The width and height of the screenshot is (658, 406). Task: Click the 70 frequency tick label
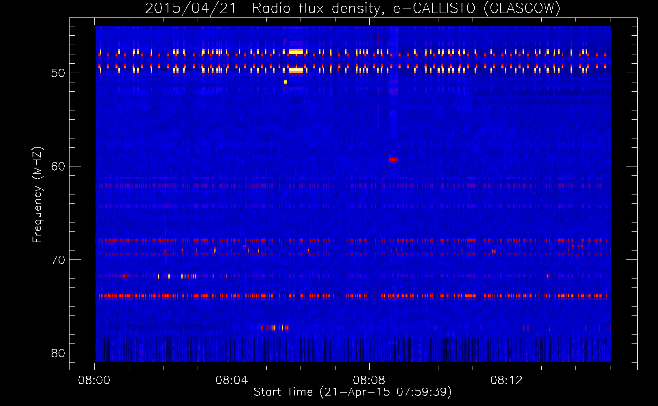pos(58,260)
